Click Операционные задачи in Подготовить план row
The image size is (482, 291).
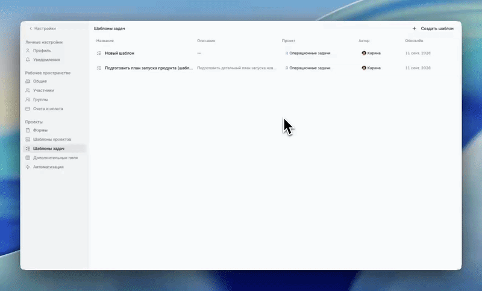[x=310, y=68]
